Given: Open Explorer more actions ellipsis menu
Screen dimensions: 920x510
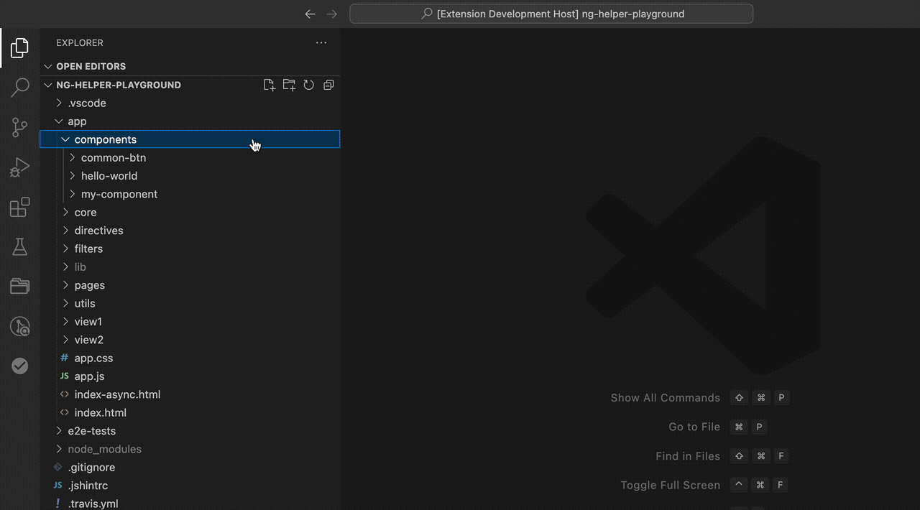Looking at the screenshot, I should 321,43.
